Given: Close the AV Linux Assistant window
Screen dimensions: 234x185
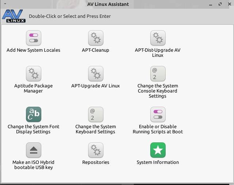Looking at the screenshot, I should click(230, 4).
